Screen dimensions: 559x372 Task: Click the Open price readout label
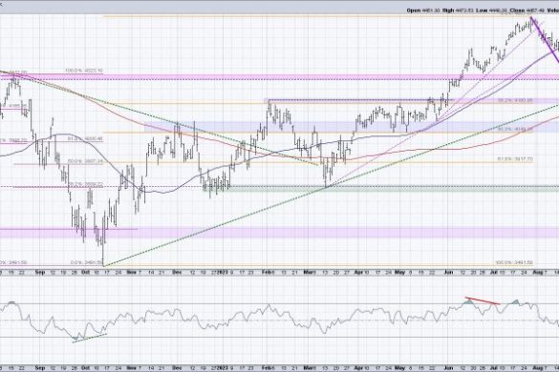(414, 10)
